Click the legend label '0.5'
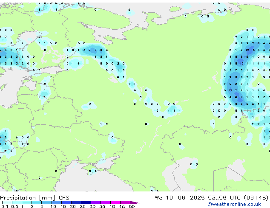 point(15,206)
